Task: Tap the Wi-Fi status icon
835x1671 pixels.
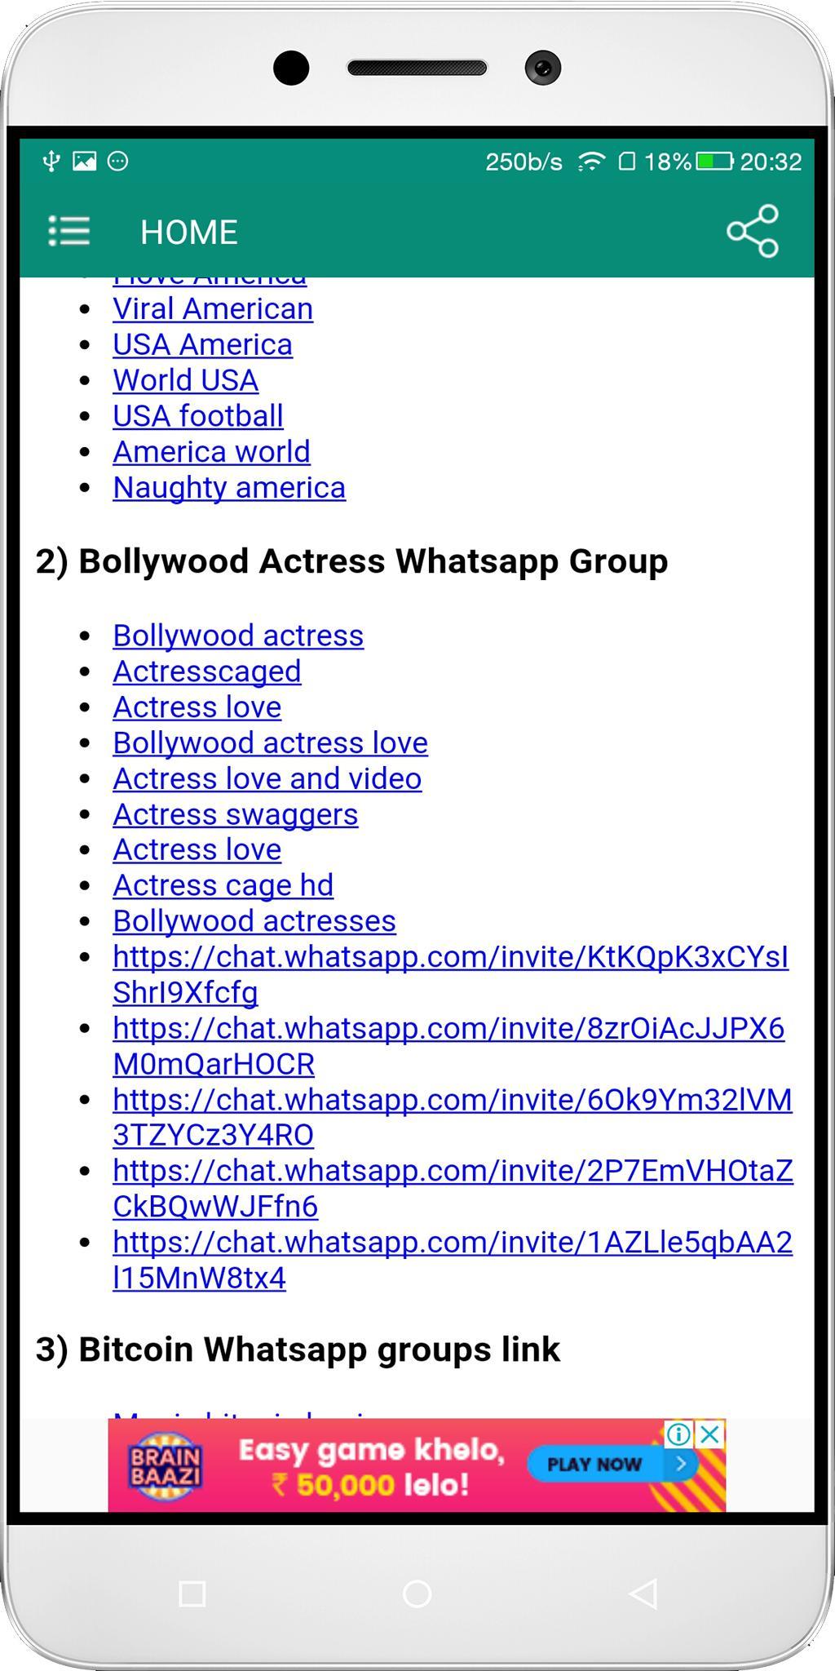Action: point(591,162)
